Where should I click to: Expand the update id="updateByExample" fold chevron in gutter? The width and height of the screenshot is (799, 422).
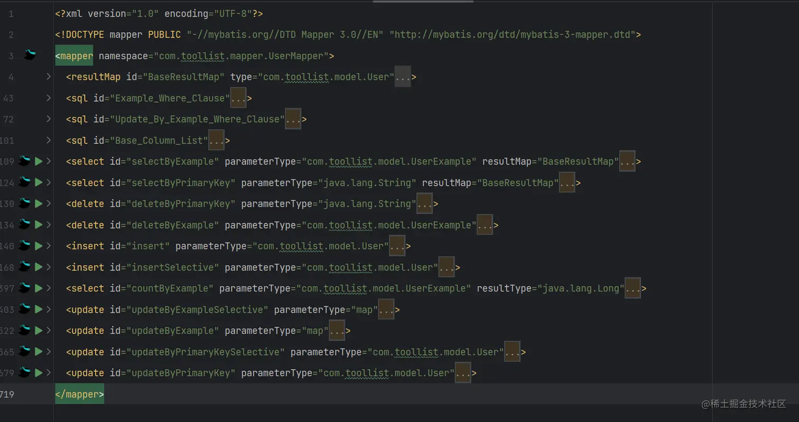pyautogui.click(x=49, y=331)
